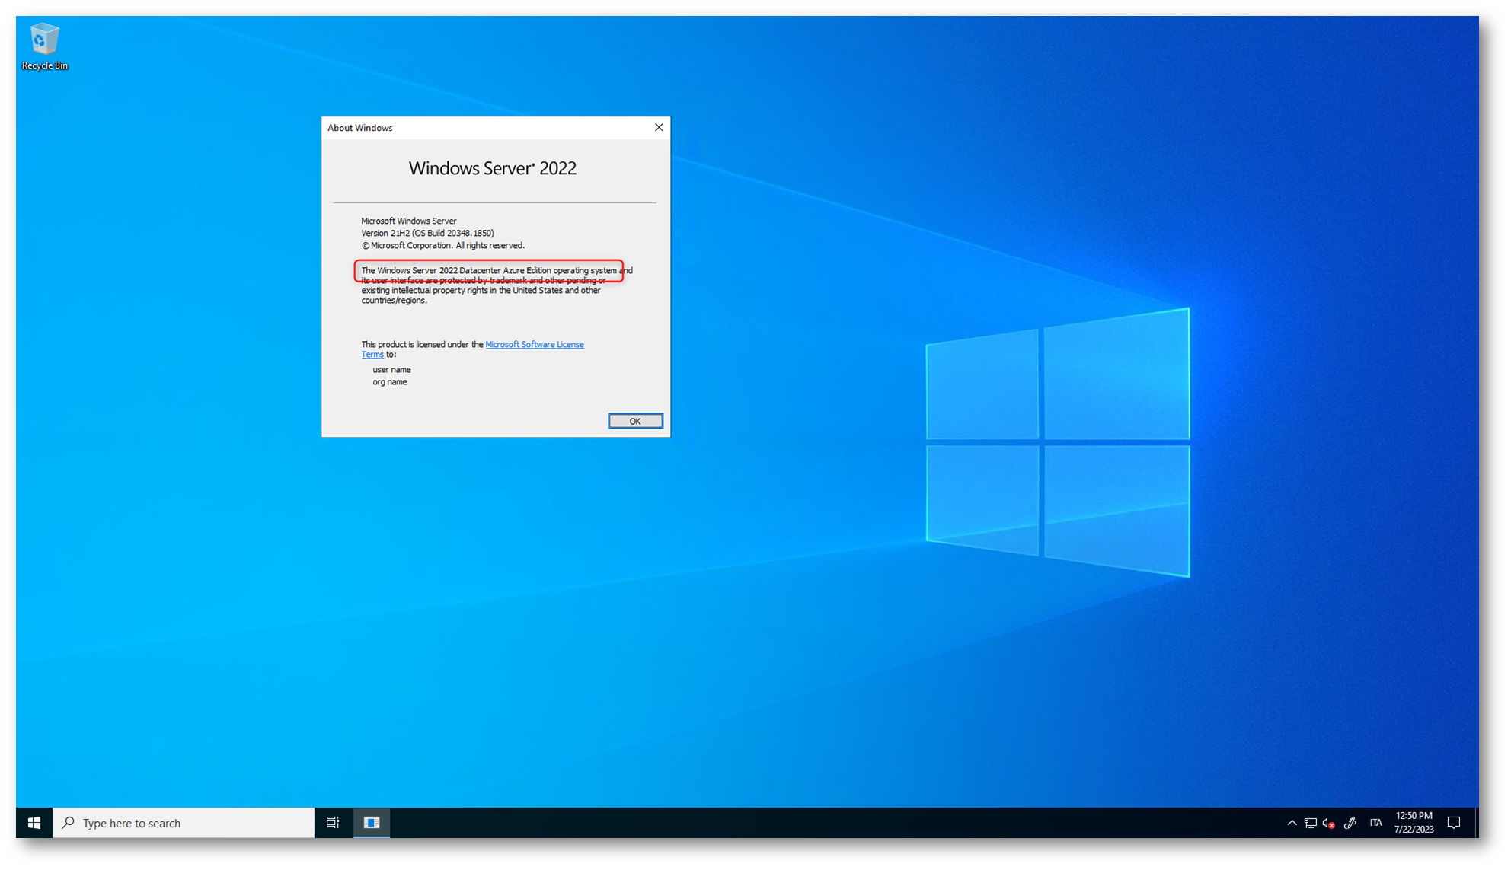
Task: Click the 'user name' license entry
Action: coord(391,369)
